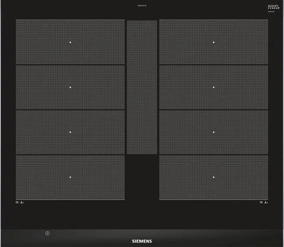Click the black square below center strip

[142, 177]
